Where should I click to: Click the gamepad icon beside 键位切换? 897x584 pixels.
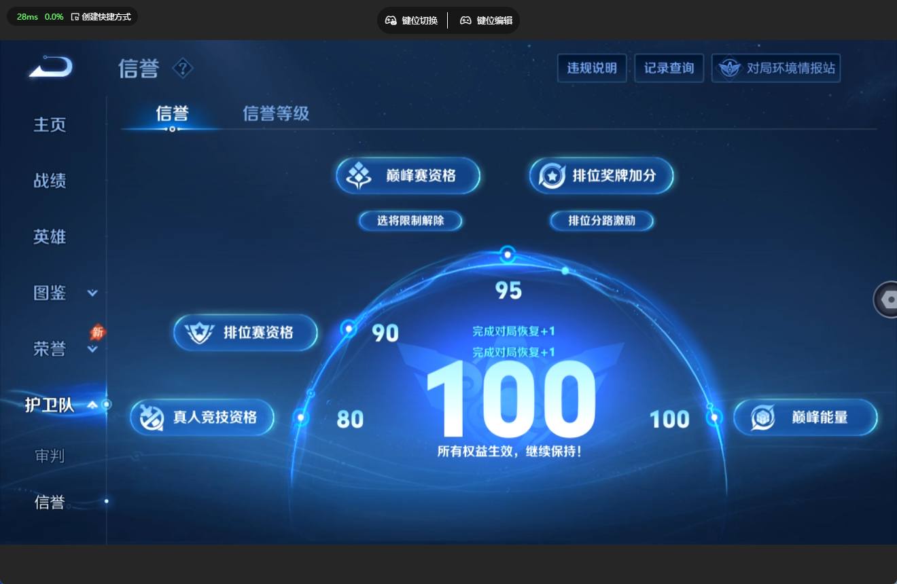pos(391,20)
